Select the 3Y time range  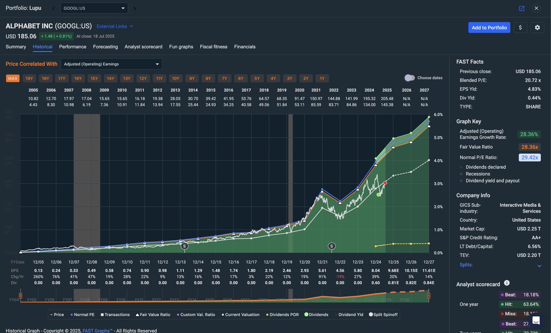click(x=289, y=79)
